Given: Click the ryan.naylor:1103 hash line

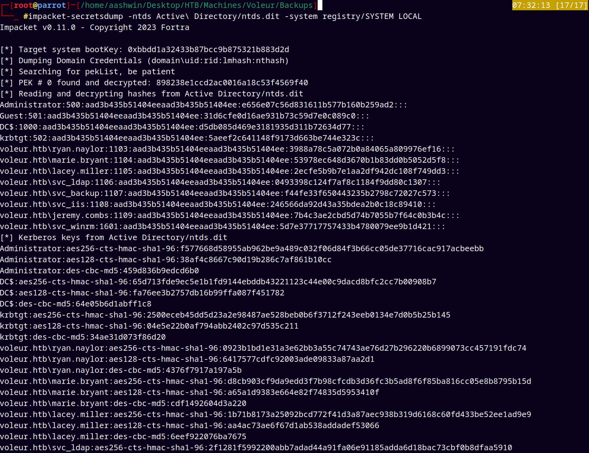Looking at the screenshot, I should 227,149.
